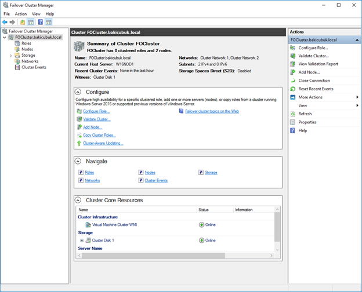
Task: Open the More Actions submenu arrow
Action: coord(357,97)
